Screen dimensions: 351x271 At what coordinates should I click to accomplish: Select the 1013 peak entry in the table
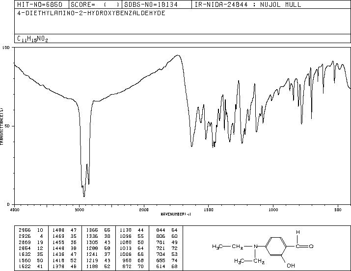(x=132, y=248)
